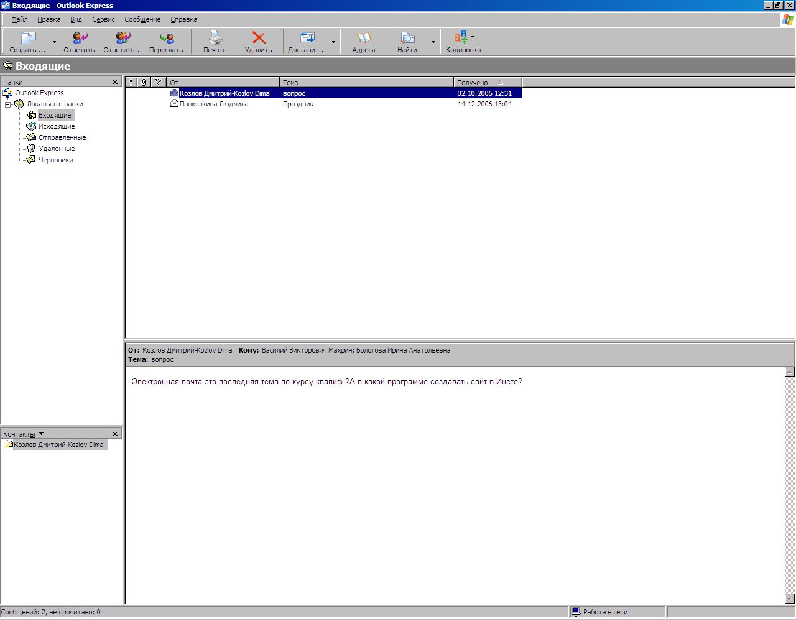Click the envelope icon of Панюшкина message
This screenshot has width=796, height=620.
[174, 104]
